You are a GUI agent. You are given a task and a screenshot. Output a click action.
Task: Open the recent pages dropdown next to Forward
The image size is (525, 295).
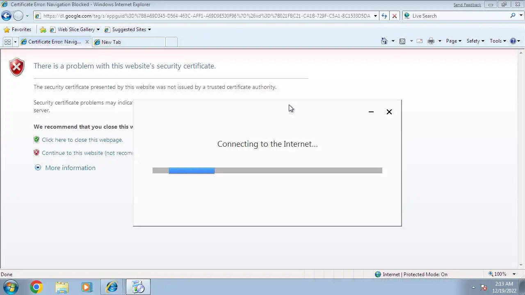click(x=27, y=16)
